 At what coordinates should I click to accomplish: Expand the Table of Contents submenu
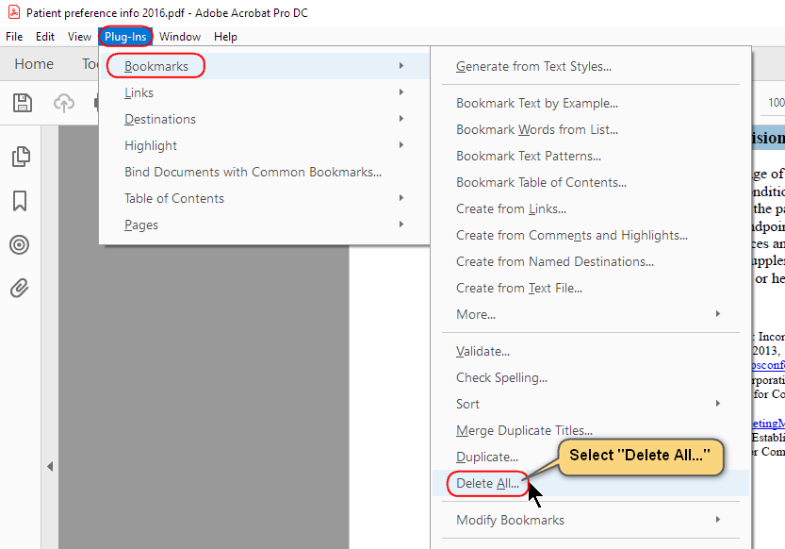coord(175,198)
